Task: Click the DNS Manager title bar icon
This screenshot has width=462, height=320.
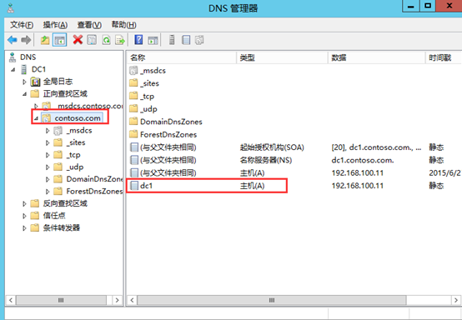Action: [11, 8]
